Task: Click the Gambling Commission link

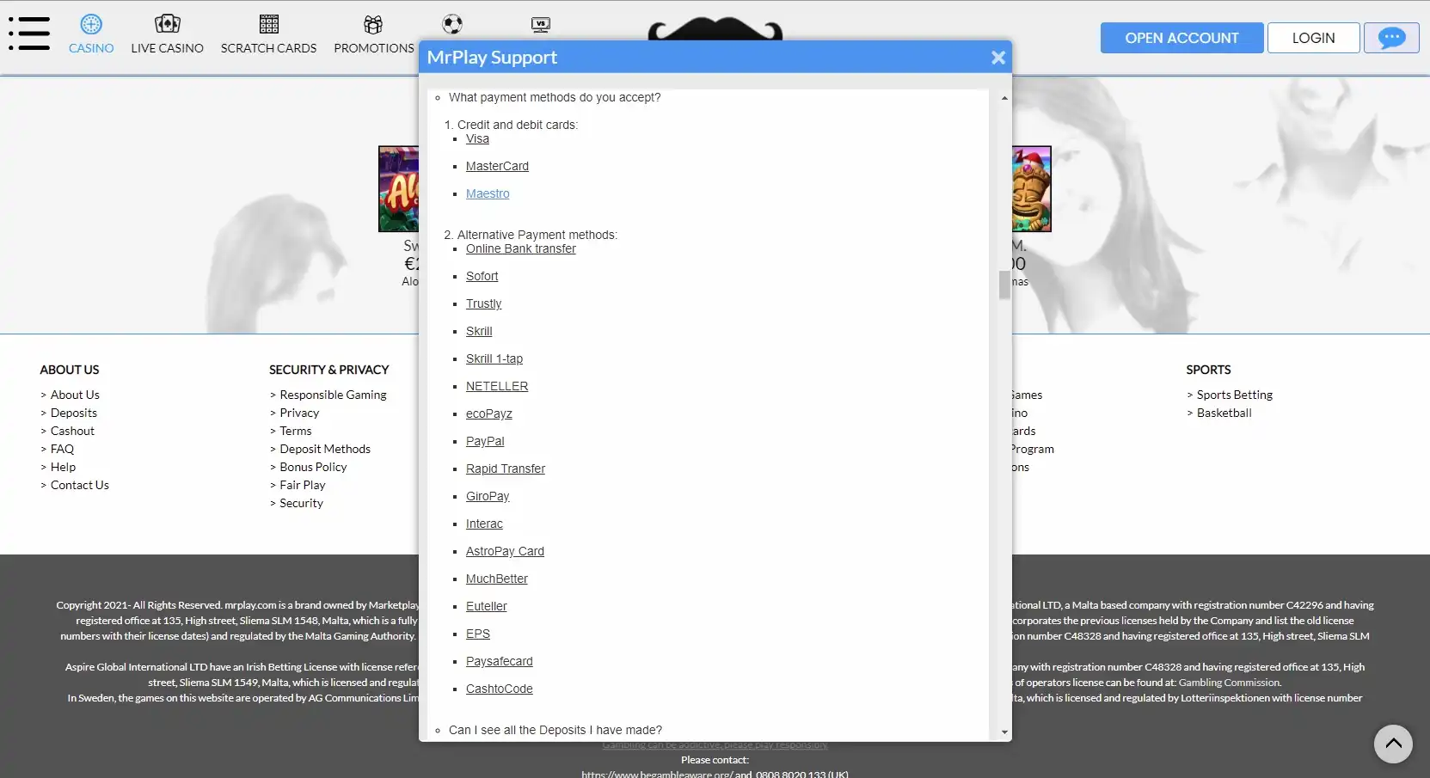Action: (1229, 683)
